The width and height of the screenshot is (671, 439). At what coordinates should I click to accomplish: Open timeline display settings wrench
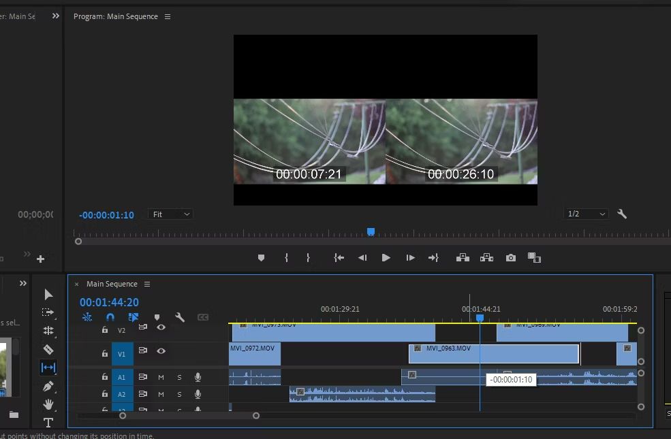[180, 317]
